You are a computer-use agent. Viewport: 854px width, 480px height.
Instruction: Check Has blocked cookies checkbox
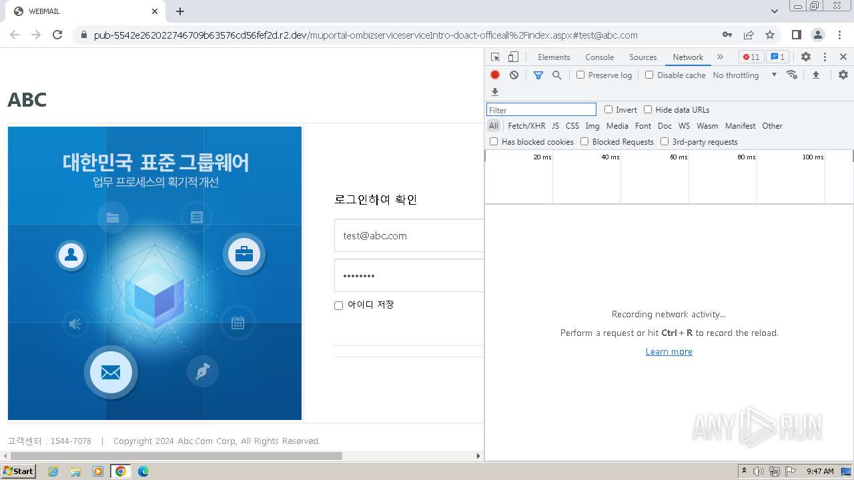pos(494,141)
